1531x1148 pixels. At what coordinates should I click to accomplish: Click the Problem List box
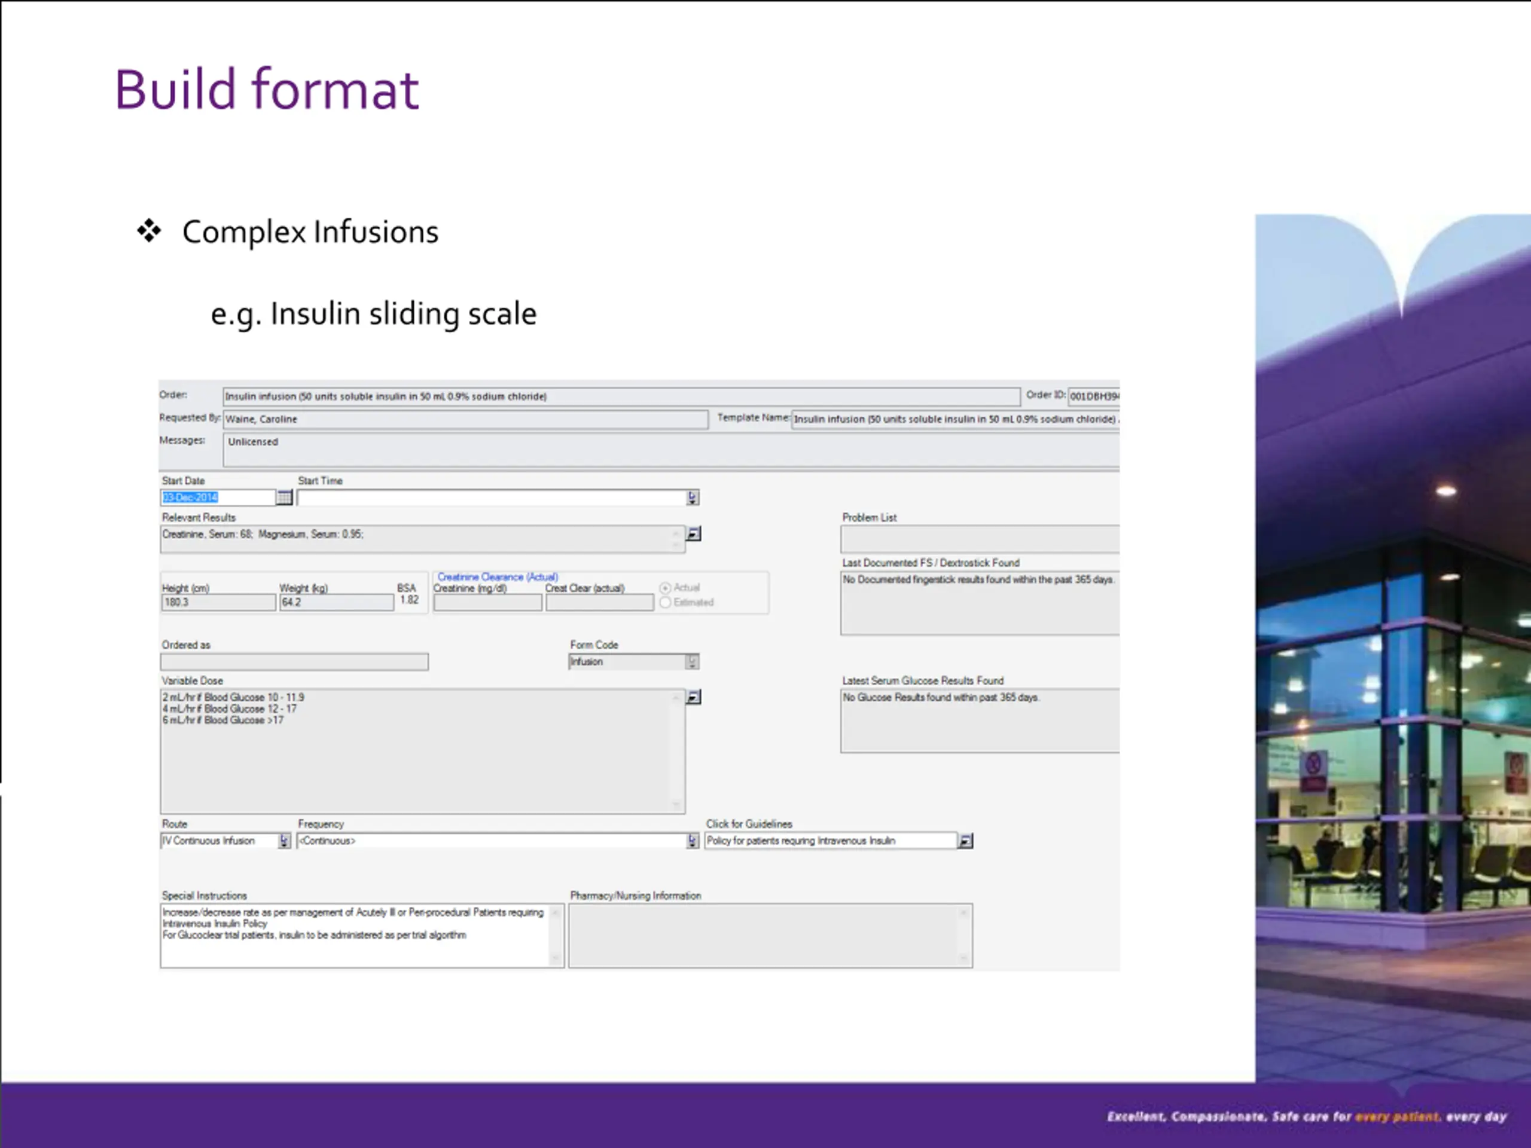point(980,539)
